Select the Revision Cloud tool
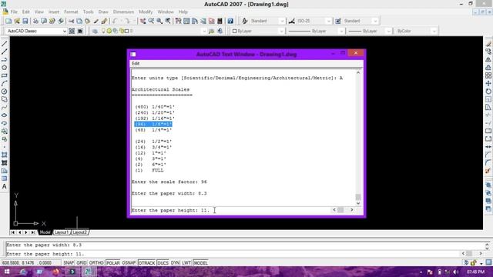This screenshot has height=277, width=493. tap(5, 99)
